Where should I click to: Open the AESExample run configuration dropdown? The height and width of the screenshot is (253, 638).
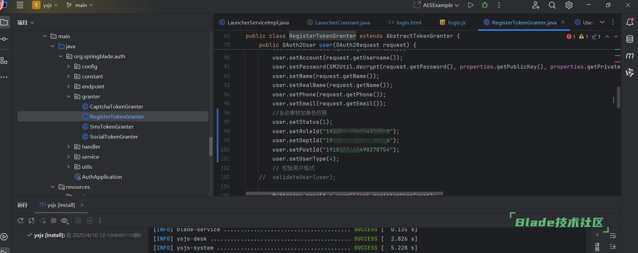pos(436,5)
